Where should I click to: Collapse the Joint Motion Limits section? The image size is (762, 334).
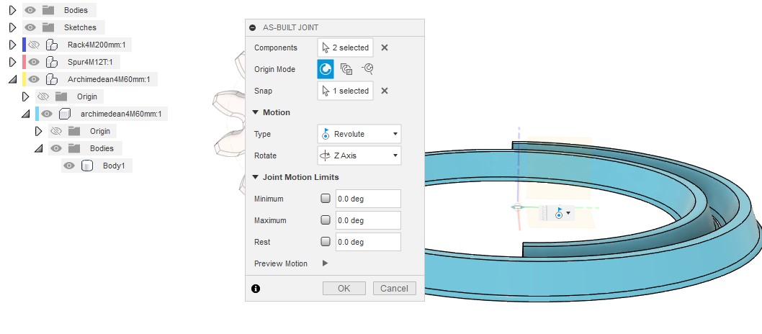[x=256, y=177]
